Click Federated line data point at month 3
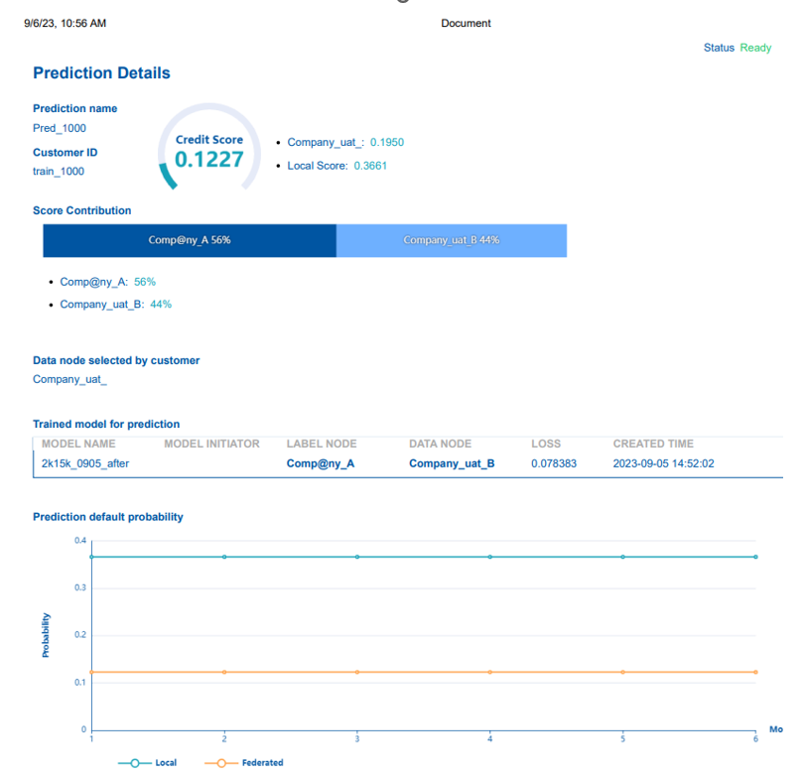 (x=357, y=672)
